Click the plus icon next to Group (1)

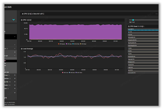point(15,75)
